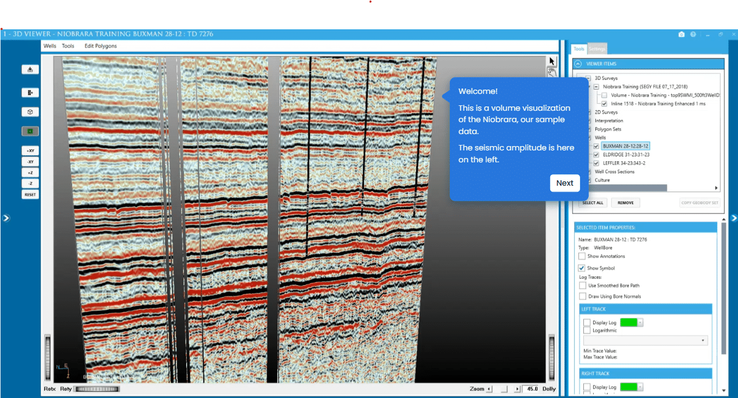Click the properties panel scroll up arrow
Viewport: 738px width, 398px height.
724,219
